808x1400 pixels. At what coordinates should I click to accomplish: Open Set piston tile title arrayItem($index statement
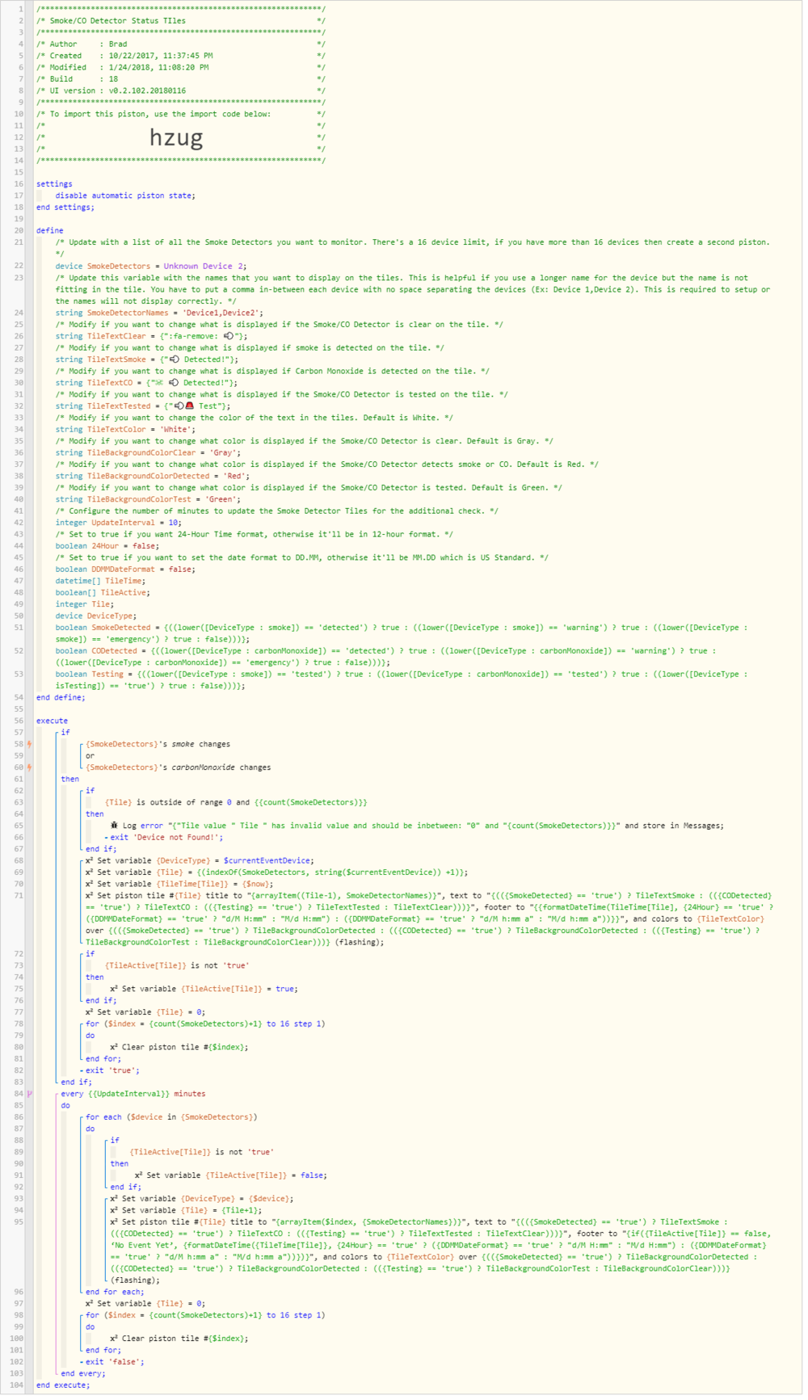pyautogui.click(x=440, y=1253)
